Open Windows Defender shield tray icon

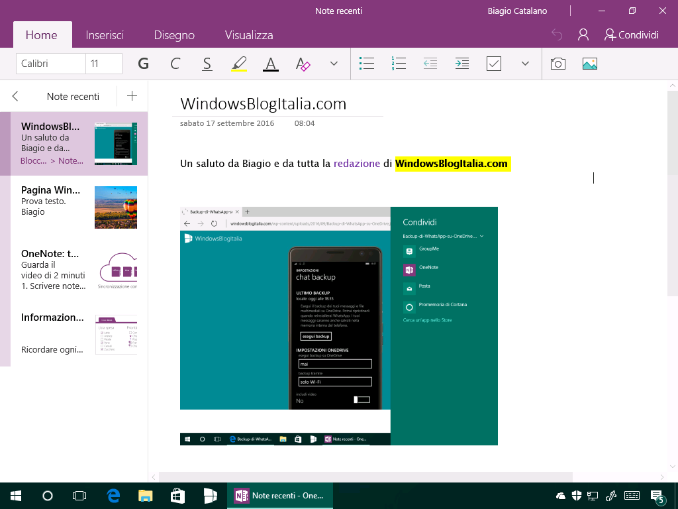coord(577,496)
